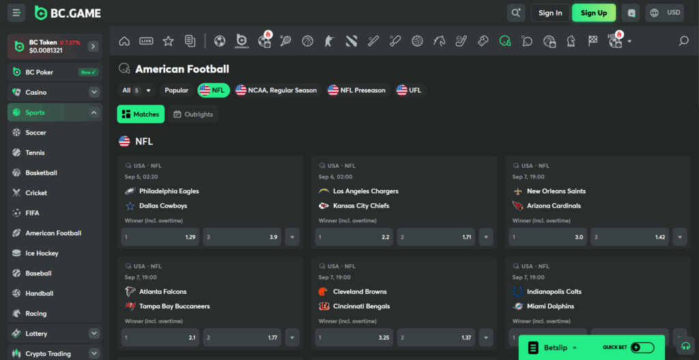Expand the Casino sidebar section
Image resolution: width=699 pixels, height=360 pixels.
click(x=94, y=92)
